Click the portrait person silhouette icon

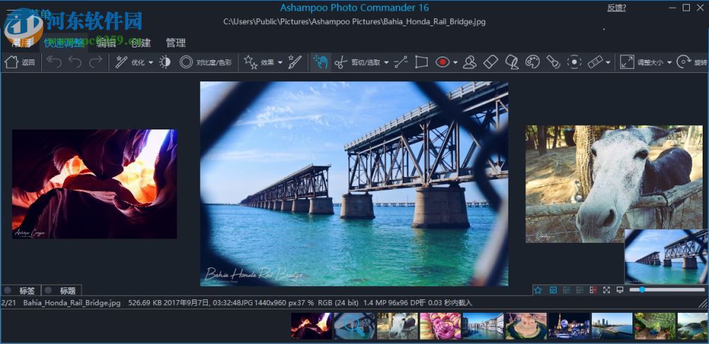[470, 62]
